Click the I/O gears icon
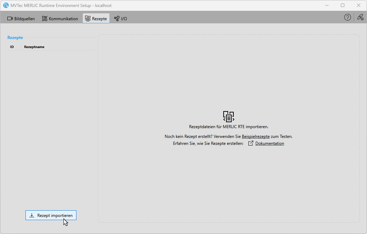 click(x=117, y=19)
